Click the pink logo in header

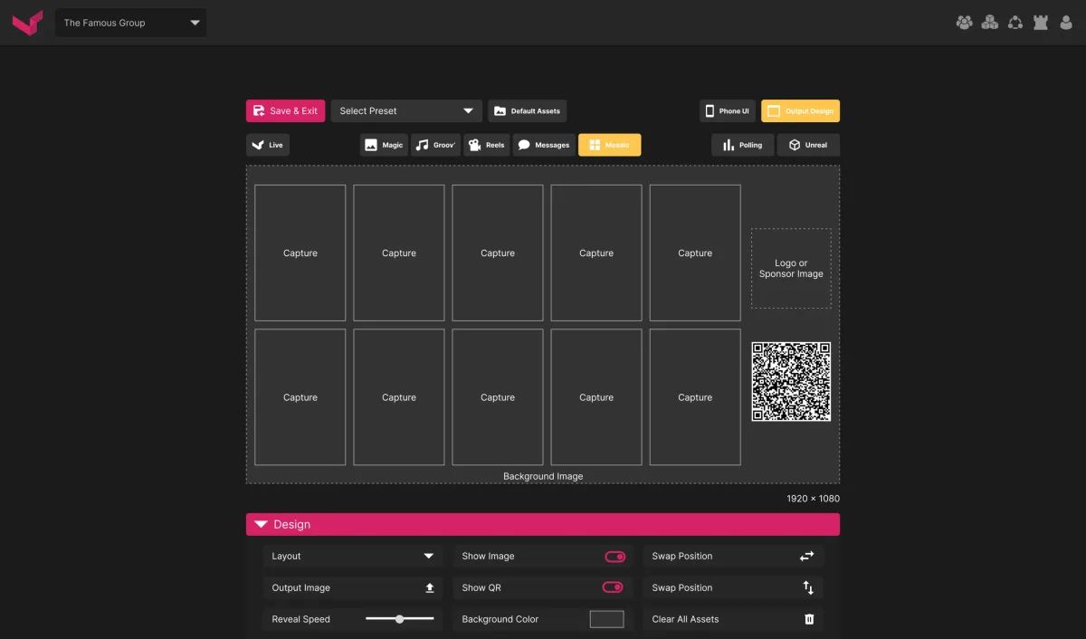pyautogui.click(x=27, y=23)
